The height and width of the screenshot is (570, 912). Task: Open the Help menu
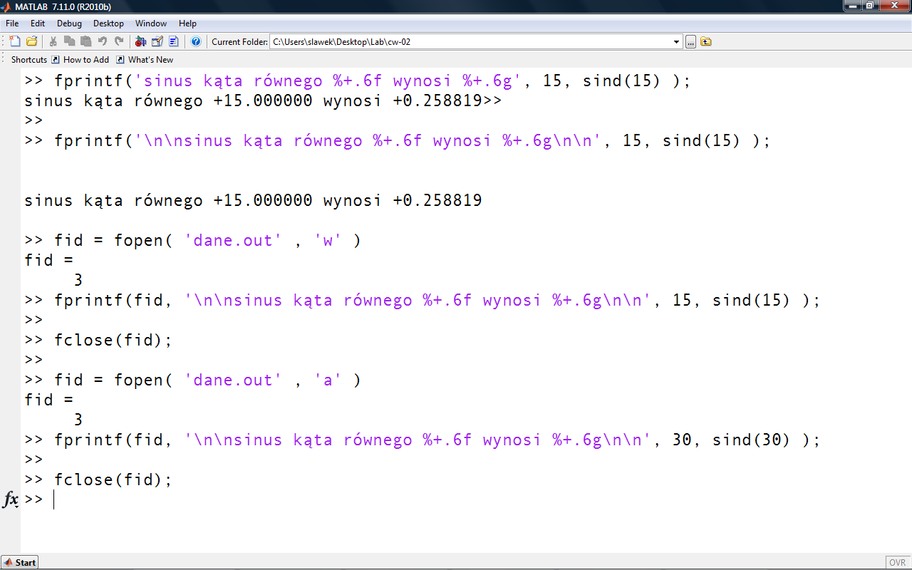[187, 24]
